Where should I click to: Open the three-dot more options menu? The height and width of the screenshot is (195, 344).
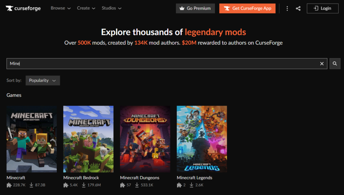(x=287, y=8)
